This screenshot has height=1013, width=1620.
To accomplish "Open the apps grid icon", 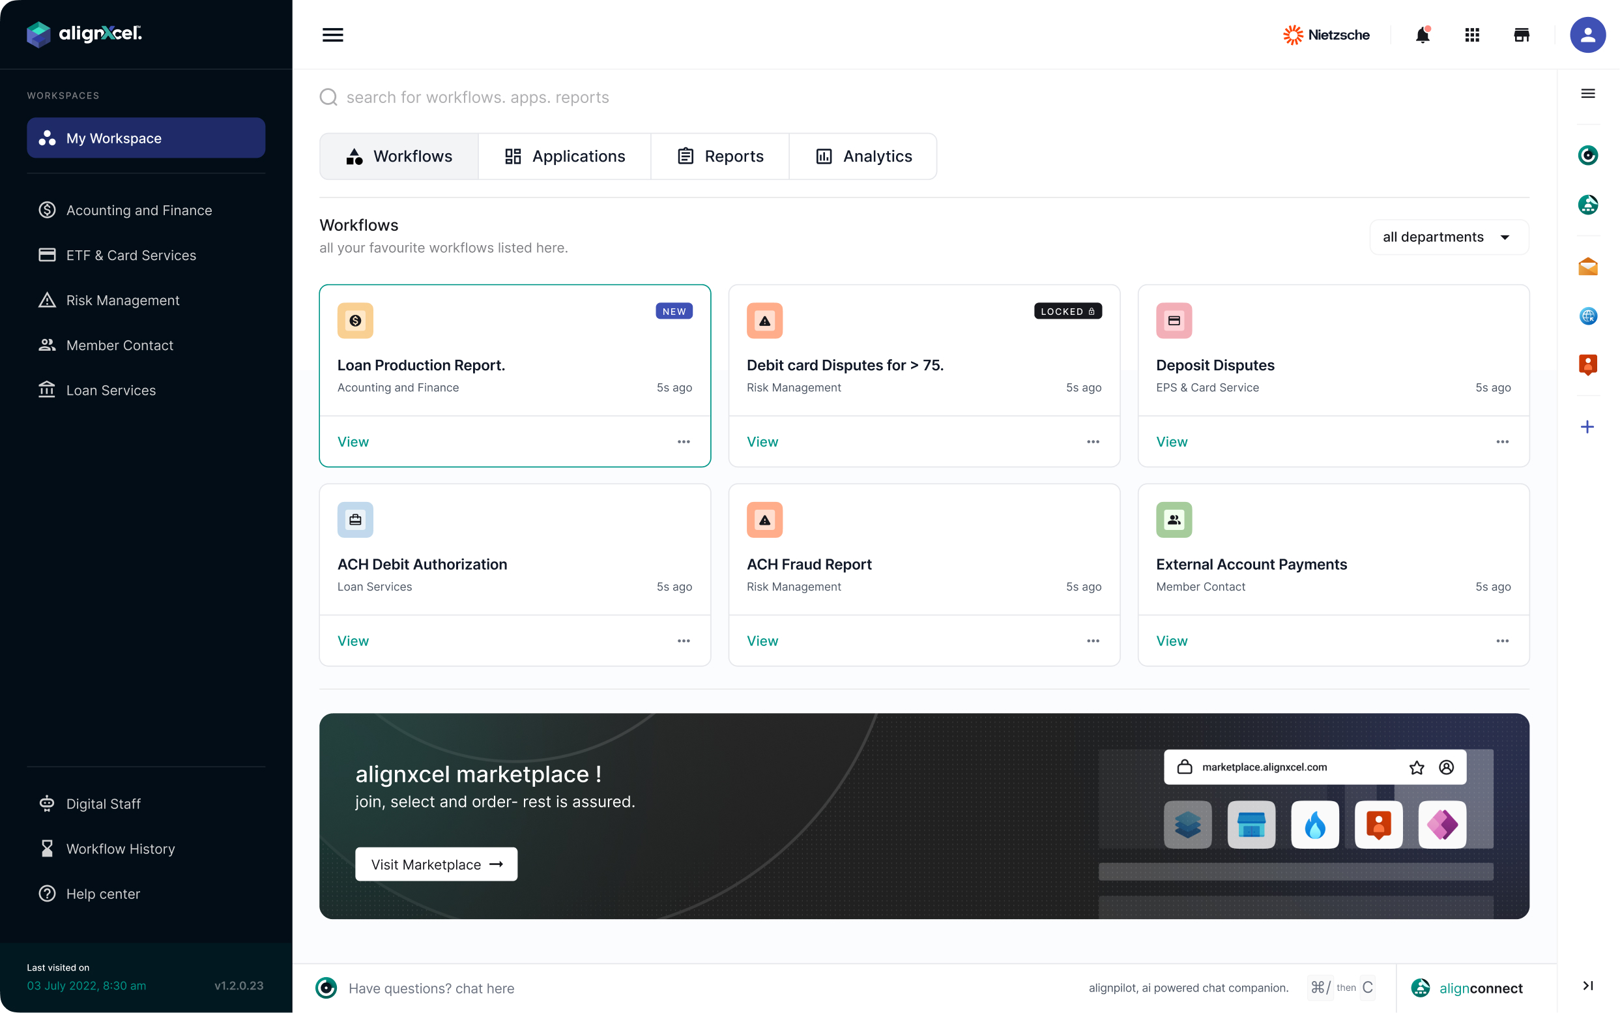I will [x=1472, y=35].
